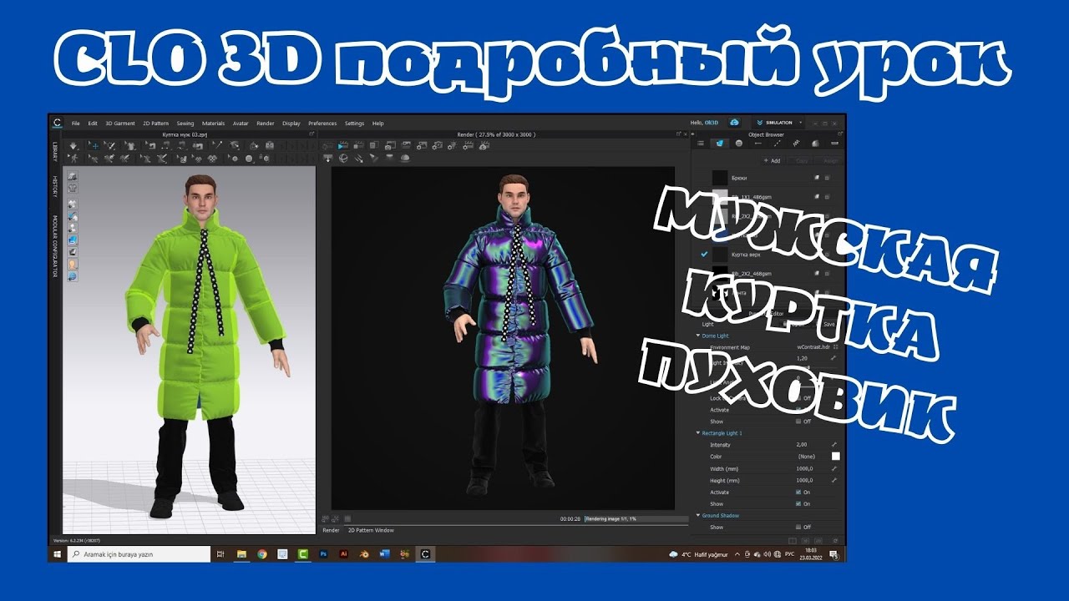1069x601 pixels.
Task: Click the globe icon in 3D viewport toolbar
Action: pyautogui.click(x=73, y=275)
